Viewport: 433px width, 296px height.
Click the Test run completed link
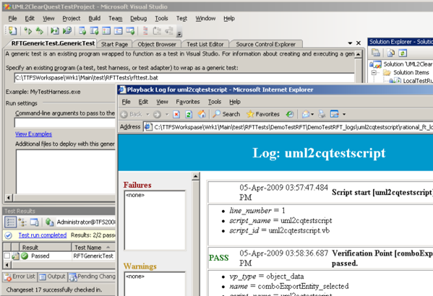[x=42, y=235]
